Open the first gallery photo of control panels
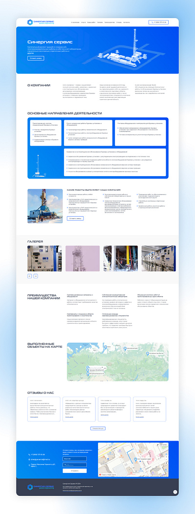Viewport: 195px width, 514px height. point(44,258)
